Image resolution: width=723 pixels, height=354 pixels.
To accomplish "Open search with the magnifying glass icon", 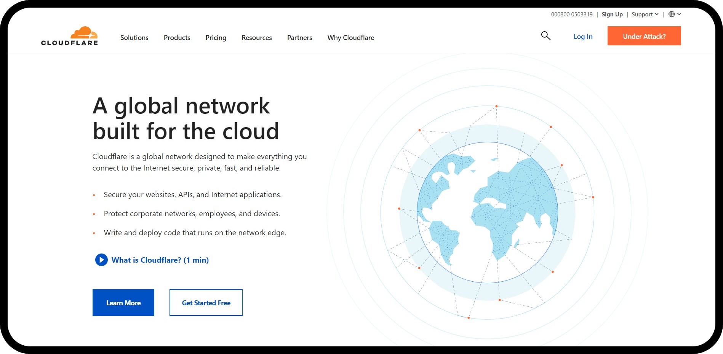I will pos(545,36).
